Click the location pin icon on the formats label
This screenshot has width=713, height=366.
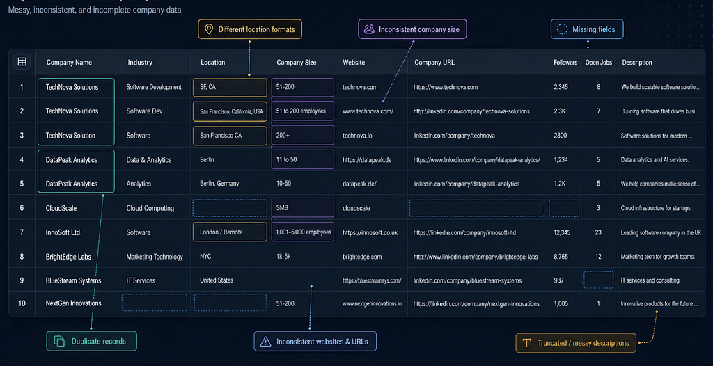click(x=209, y=29)
